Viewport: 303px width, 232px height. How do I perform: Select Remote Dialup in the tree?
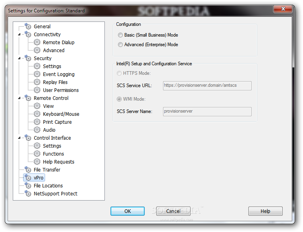(59, 43)
